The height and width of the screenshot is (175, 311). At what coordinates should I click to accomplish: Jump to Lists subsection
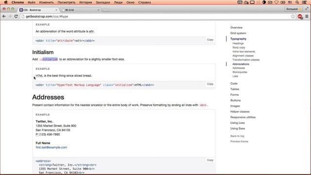point(235,76)
